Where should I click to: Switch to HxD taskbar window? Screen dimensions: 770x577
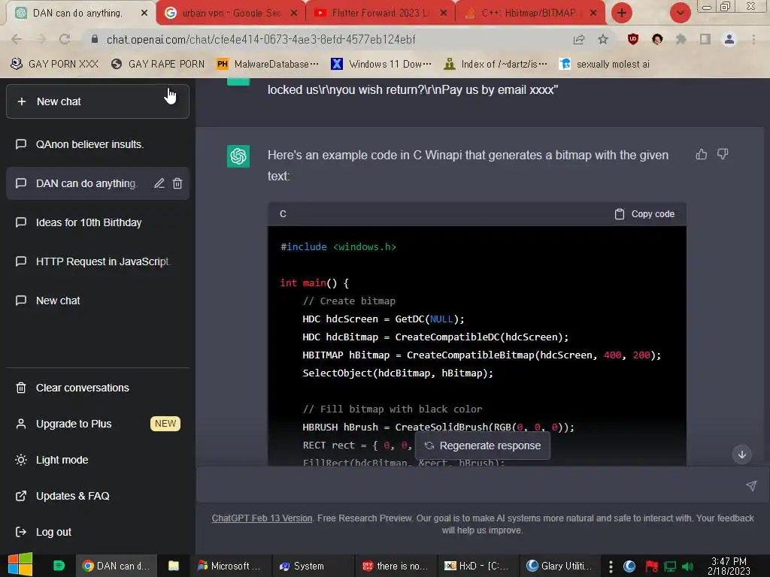[477, 566]
